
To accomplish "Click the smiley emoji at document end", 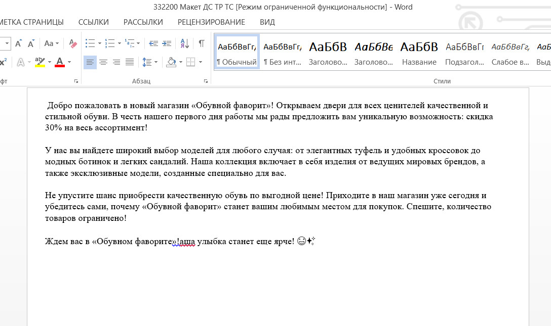I will pos(301,241).
